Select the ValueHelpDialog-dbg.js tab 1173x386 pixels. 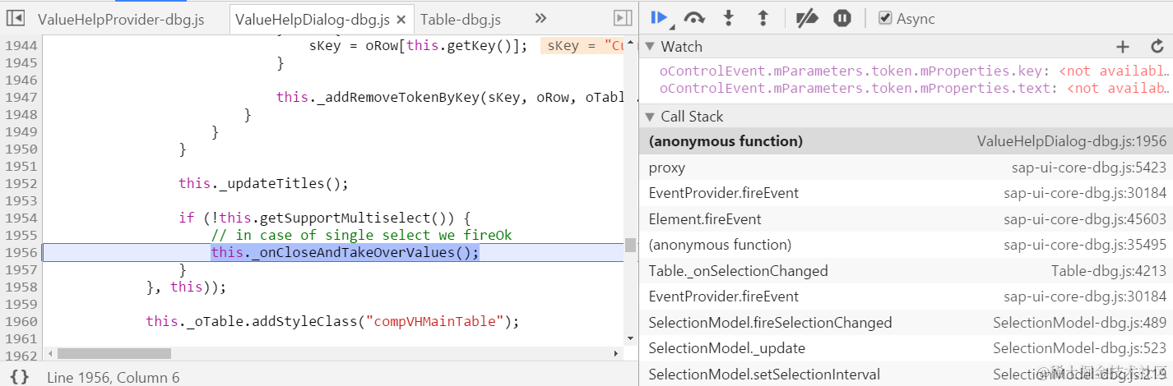coord(313,20)
